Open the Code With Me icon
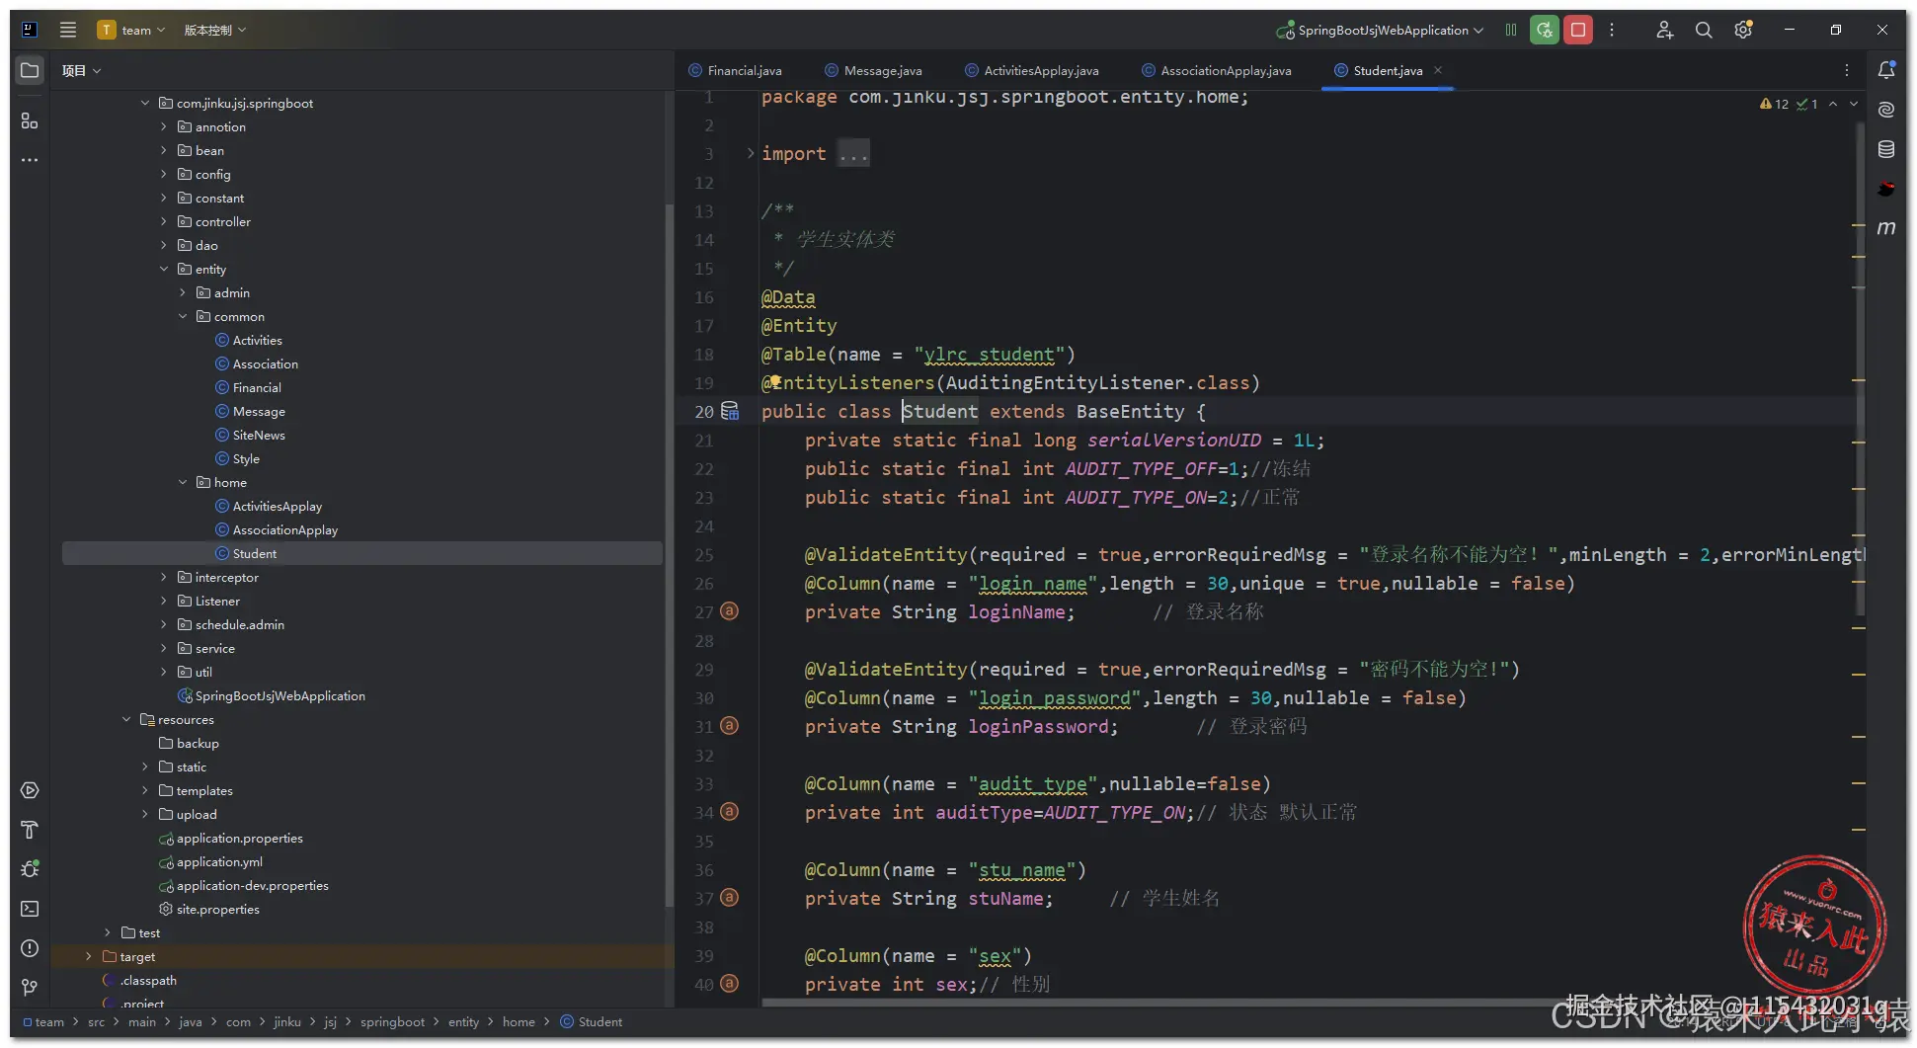The width and height of the screenshot is (1917, 1048). tap(1665, 30)
